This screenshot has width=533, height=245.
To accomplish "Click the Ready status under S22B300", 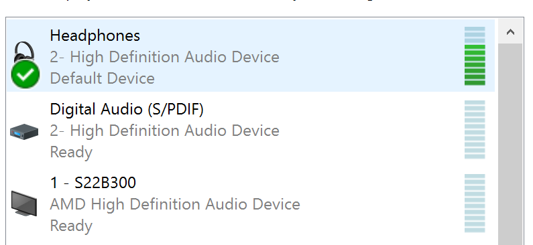I will (71, 226).
